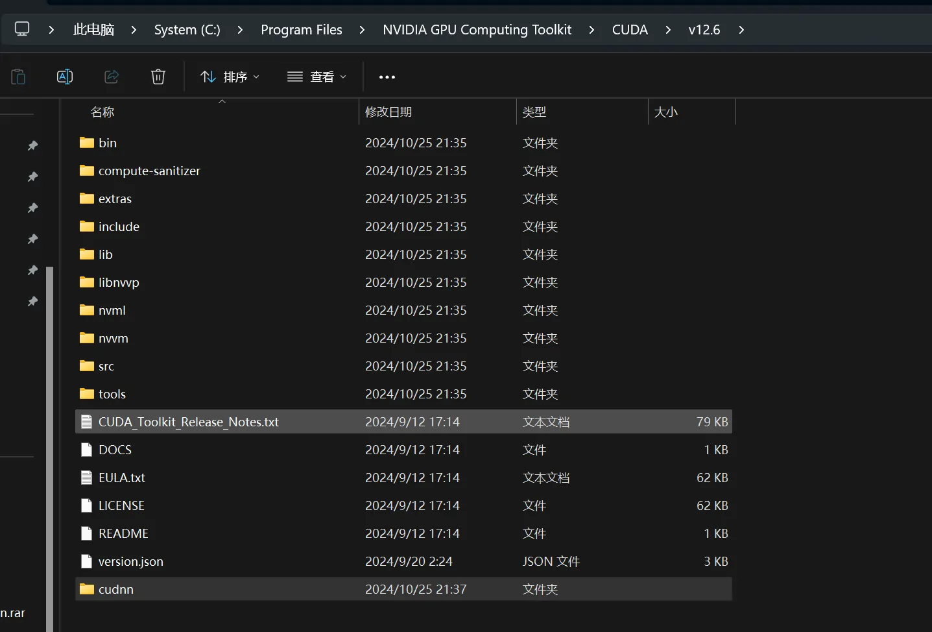Image resolution: width=932 pixels, height=632 pixels.
Task: Click the 79 KB size cell
Action: (x=712, y=422)
